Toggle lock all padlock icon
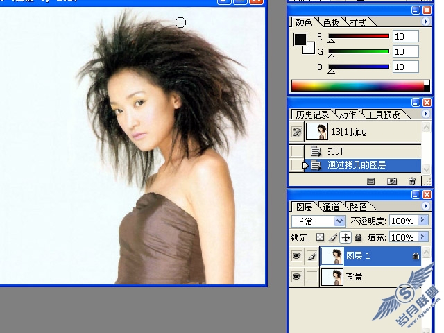 point(359,237)
